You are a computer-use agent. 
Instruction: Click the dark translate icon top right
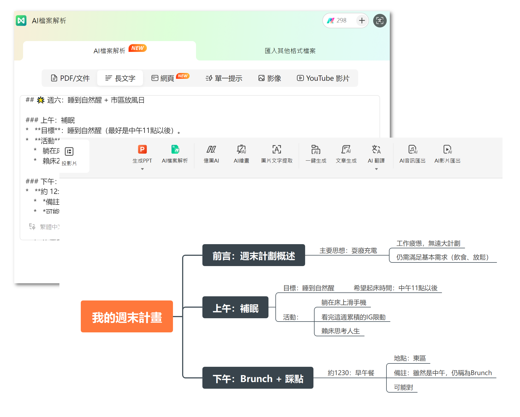point(380,20)
